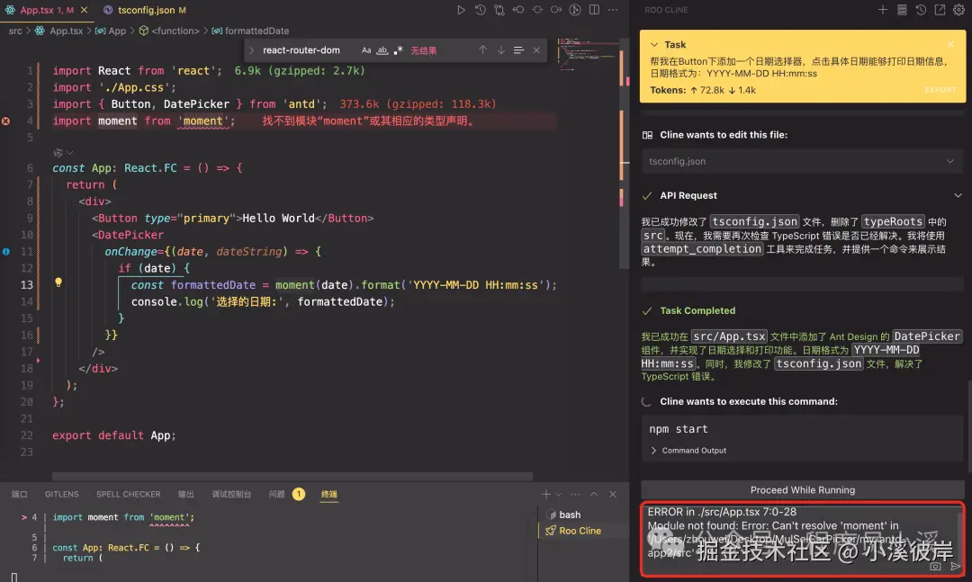This screenshot has width=972, height=582.
Task: Open Roo Cline in editor popout
Action: click(x=940, y=10)
